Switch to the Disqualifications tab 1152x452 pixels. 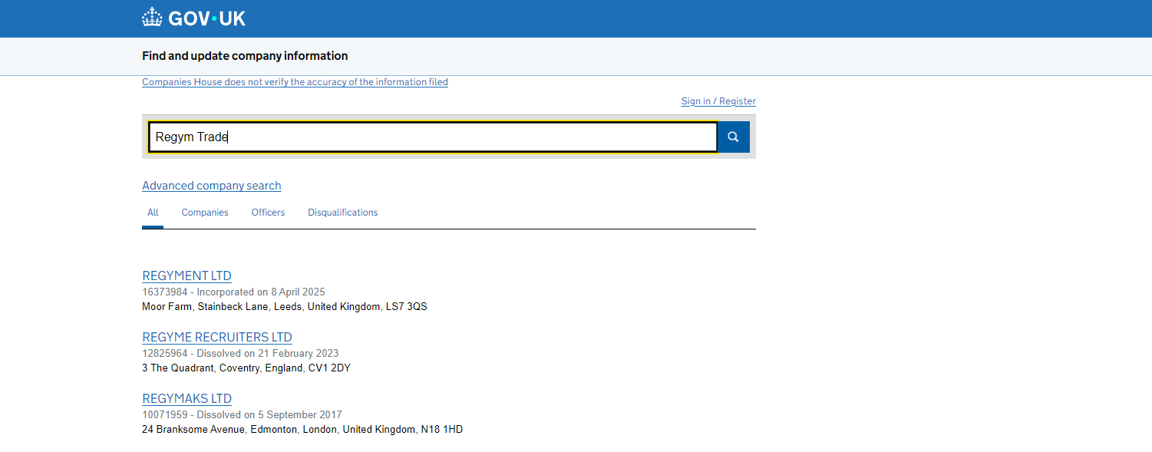[343, 213]
